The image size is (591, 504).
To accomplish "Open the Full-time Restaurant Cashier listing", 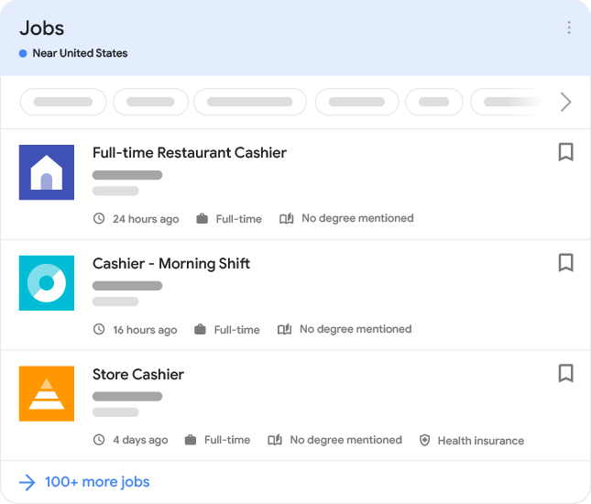I will pos(190,153).
